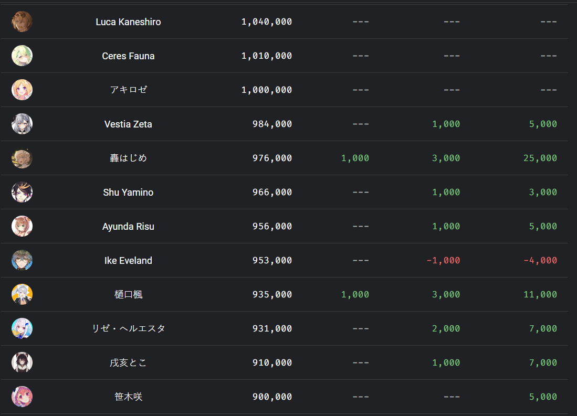Open the 轟はじめ avatar thumbnail
The width and height of the screenshot is (577, 416).
click(x=22, y=158)
